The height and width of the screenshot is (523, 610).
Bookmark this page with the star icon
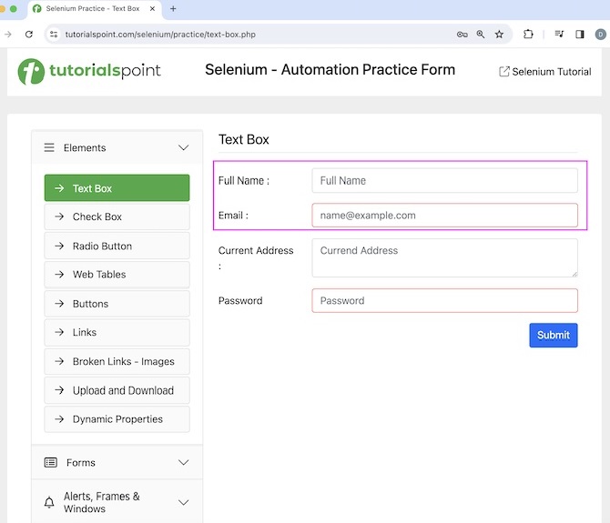coord(499,35)
